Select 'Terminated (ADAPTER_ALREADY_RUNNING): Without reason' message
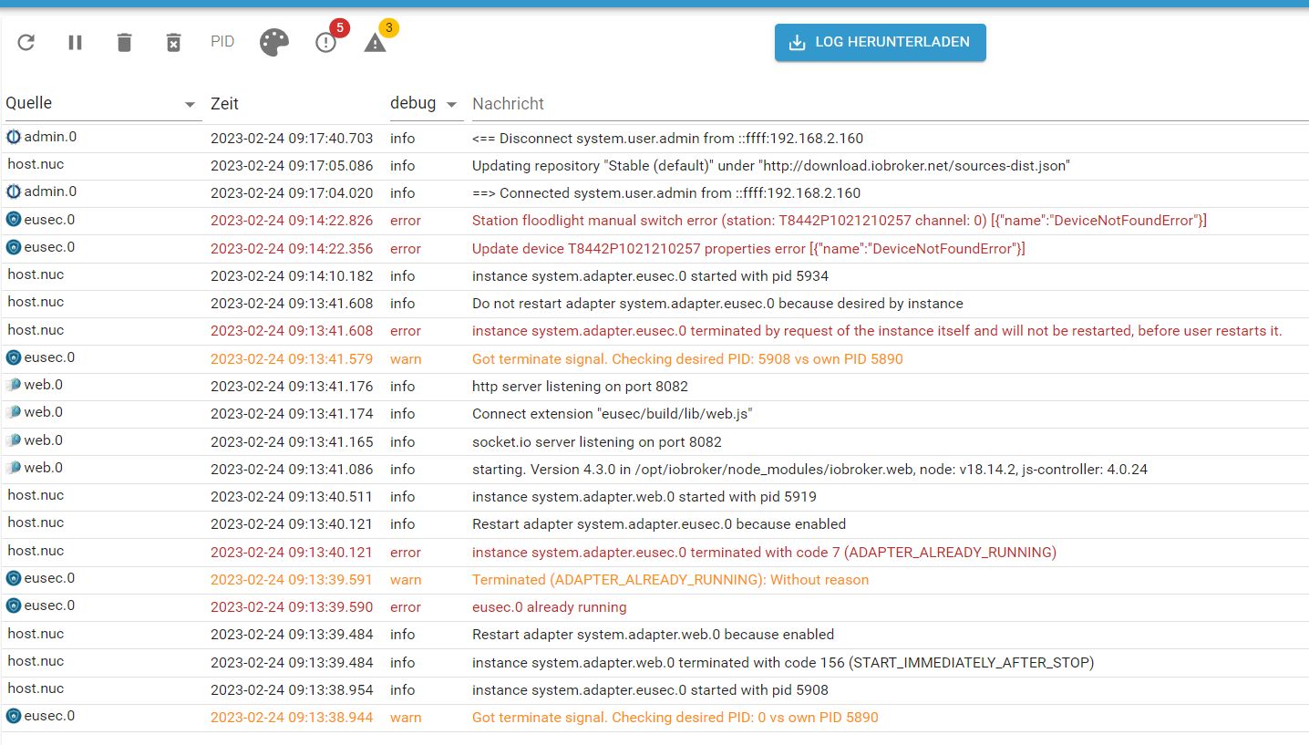The image size is (1309, 745). coord(670,580)
